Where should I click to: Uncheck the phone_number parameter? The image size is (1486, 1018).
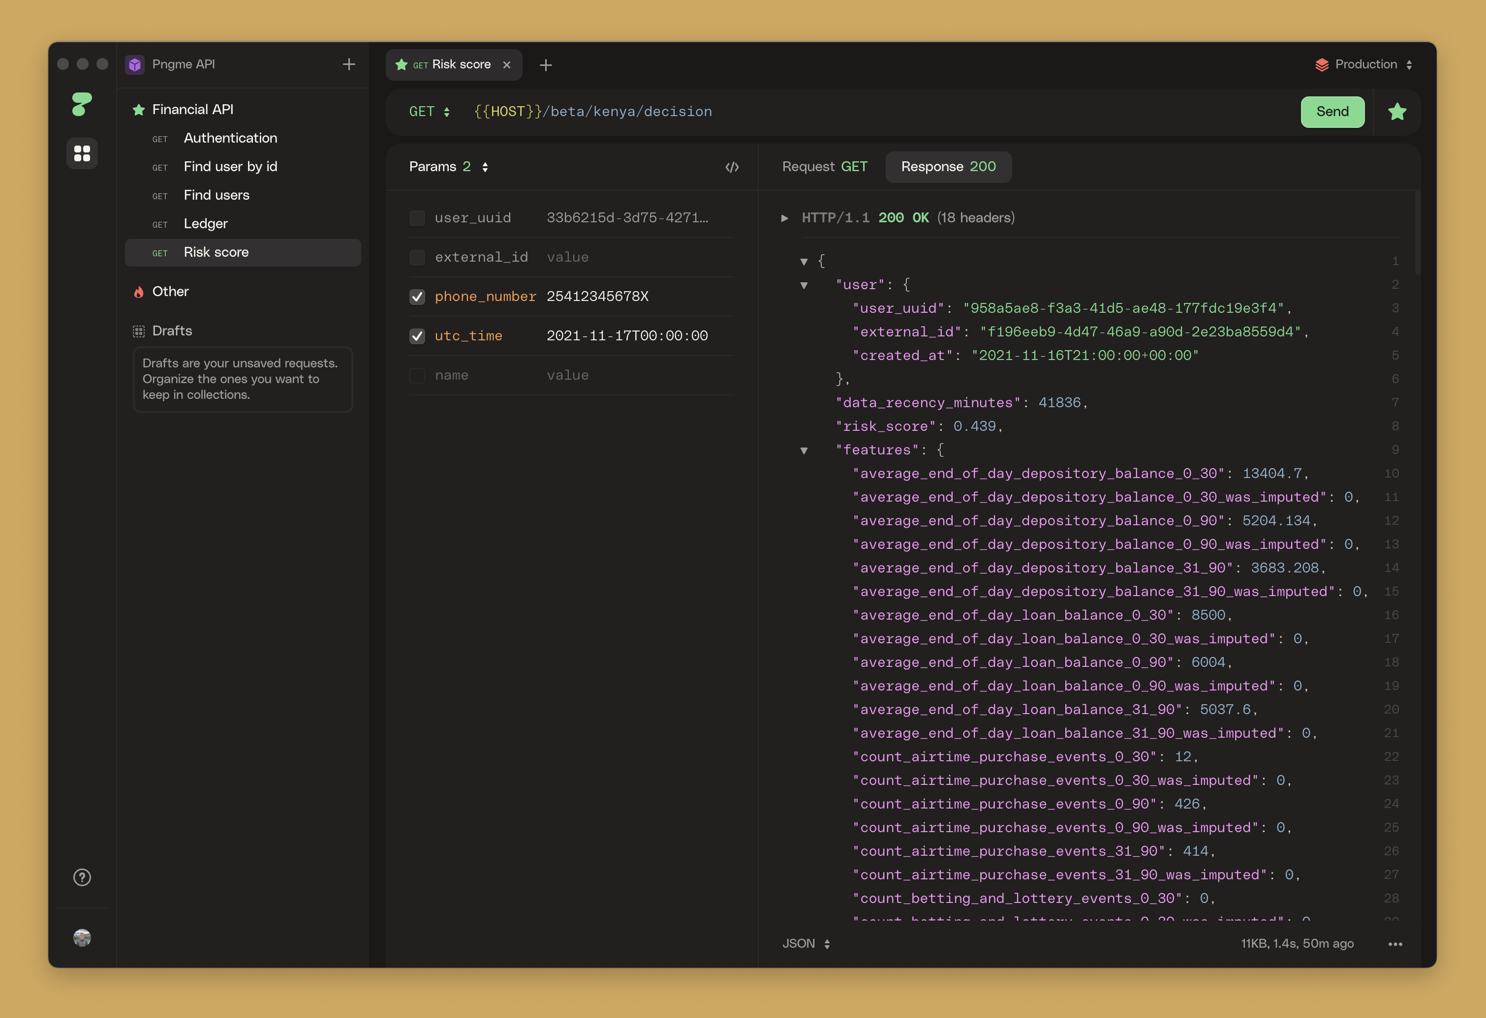click(x=417, y=297)
